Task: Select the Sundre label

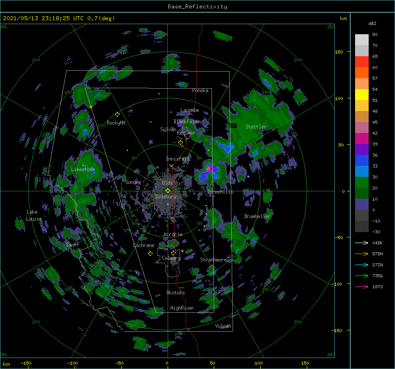Action: coord(133,182)
